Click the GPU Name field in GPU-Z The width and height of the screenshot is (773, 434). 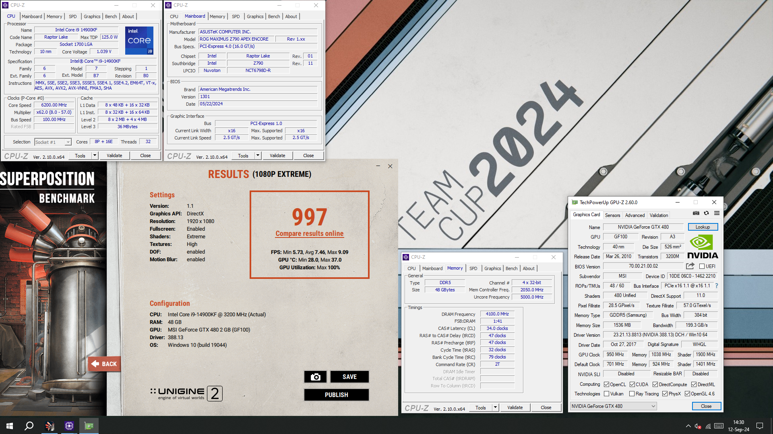click(x=643, y=227)
